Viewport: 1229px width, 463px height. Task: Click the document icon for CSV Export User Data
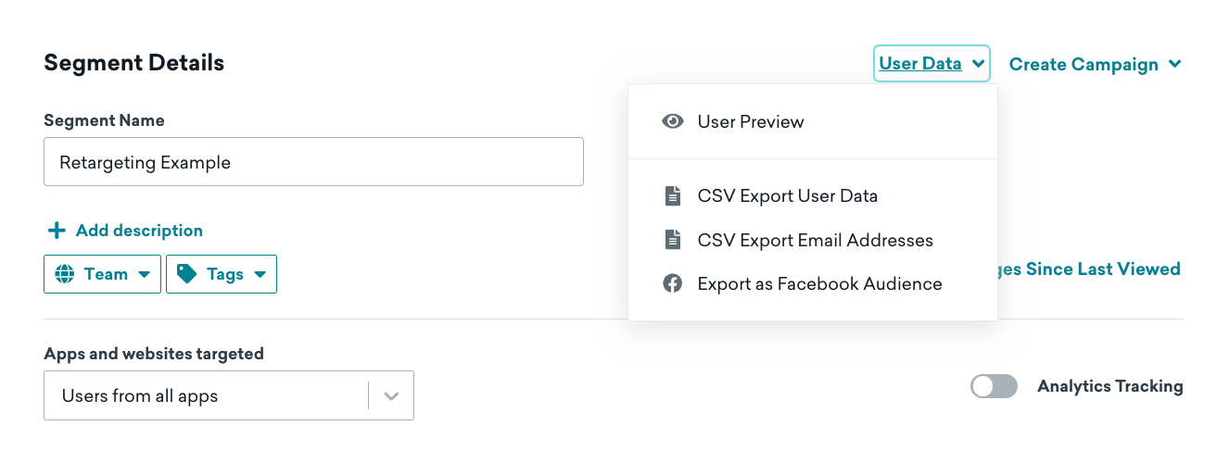tap(673, 196)
